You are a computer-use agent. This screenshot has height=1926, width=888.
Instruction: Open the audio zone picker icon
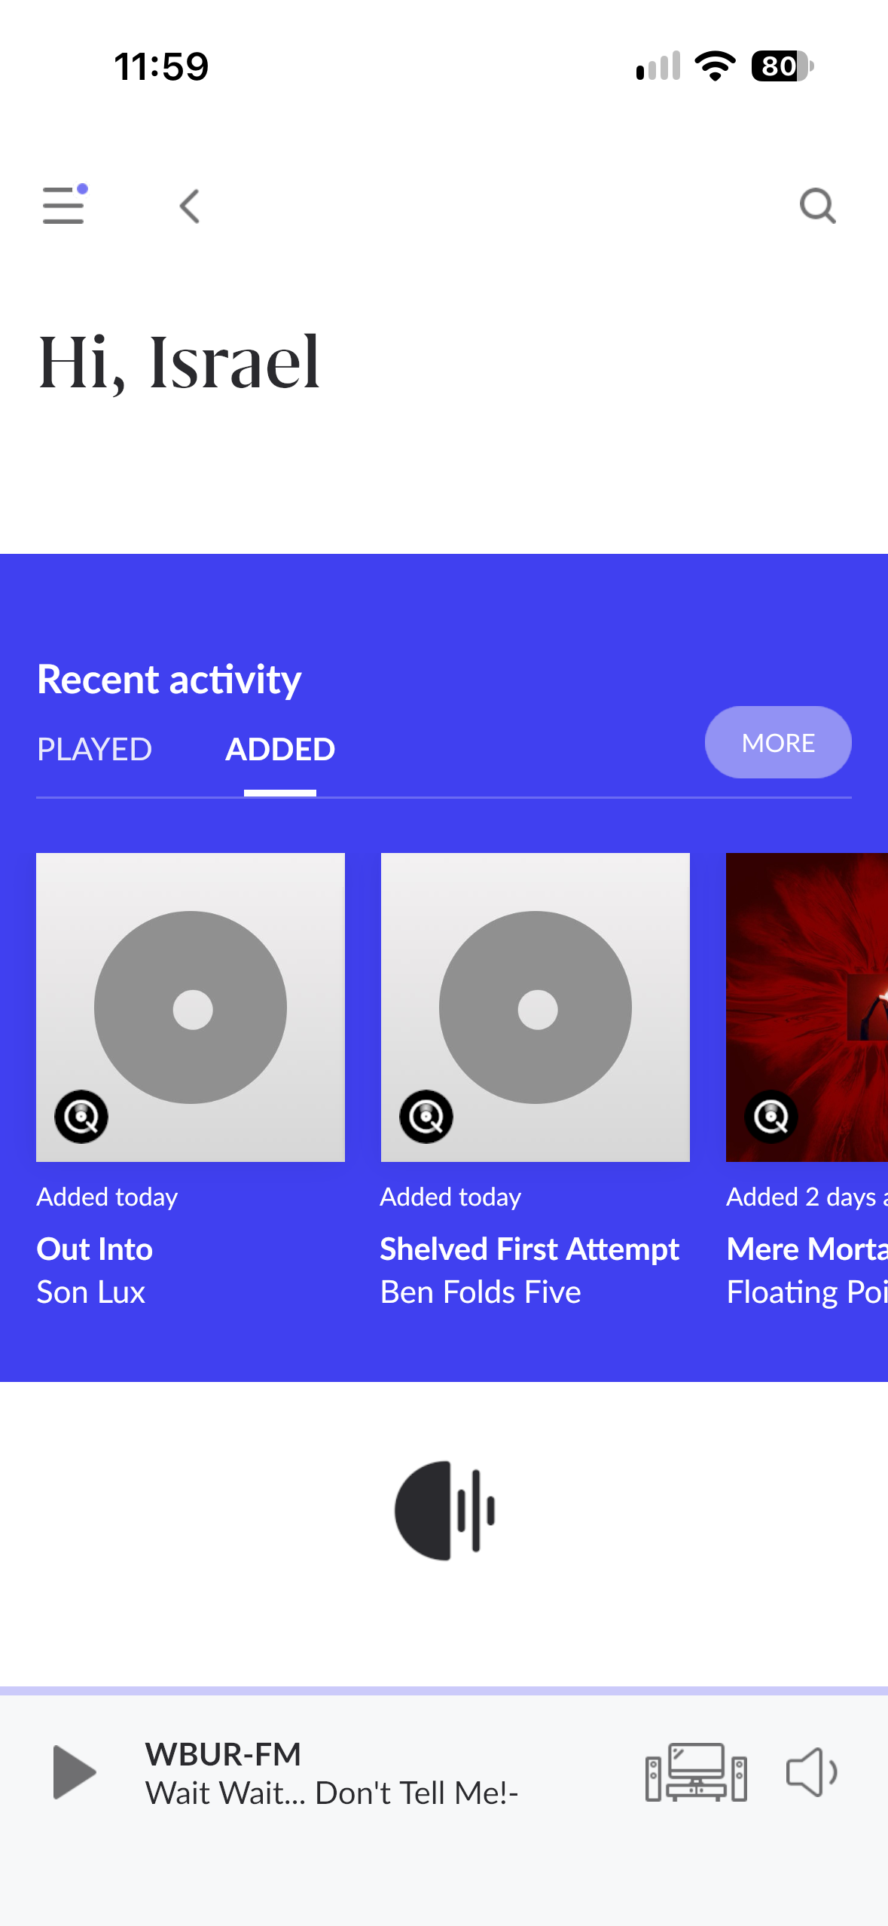pyautogui.click(x=696, y=1772)
